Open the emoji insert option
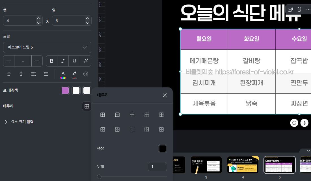311x181 pixels. point(85,74)
